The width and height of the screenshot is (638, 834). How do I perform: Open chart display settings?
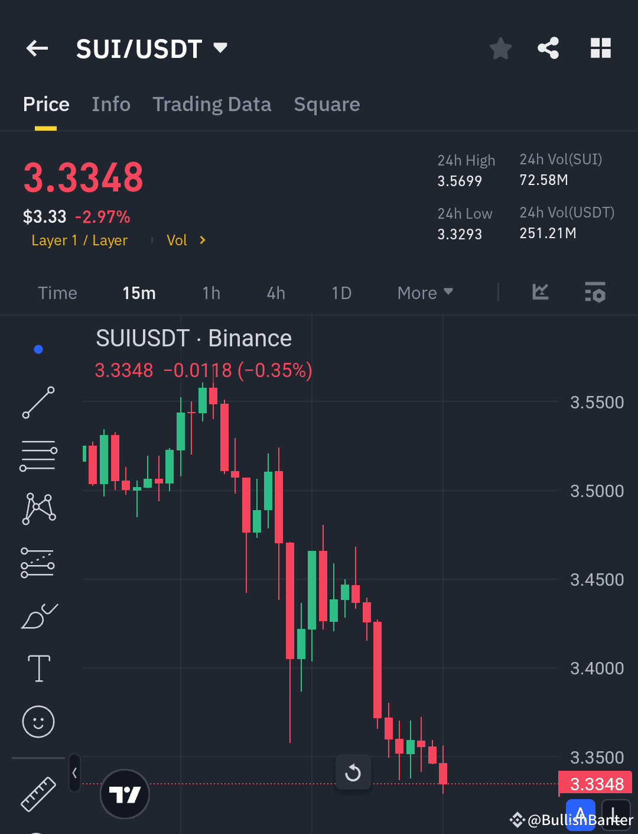point(595,293)
